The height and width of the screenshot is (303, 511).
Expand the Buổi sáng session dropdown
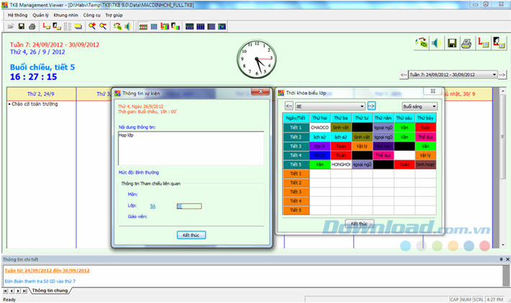coord(453,106)
